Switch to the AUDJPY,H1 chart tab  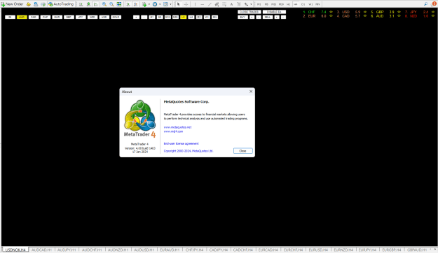(67, 250)
